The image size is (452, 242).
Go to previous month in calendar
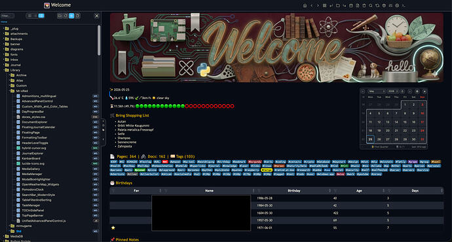point(363,91)
